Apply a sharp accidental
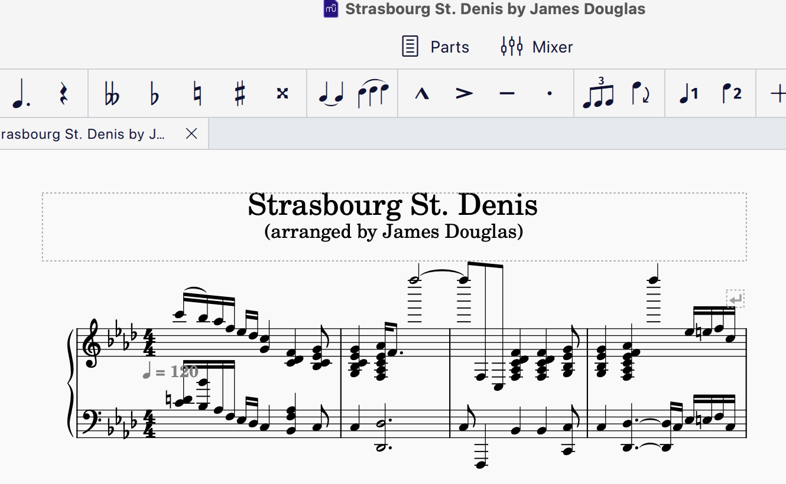The width and height of the screenshot is (786, 484). (x=239, y=93)
